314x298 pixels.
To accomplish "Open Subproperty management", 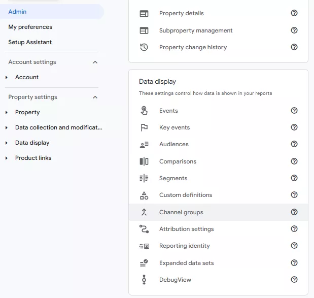I will pos(218,30).
